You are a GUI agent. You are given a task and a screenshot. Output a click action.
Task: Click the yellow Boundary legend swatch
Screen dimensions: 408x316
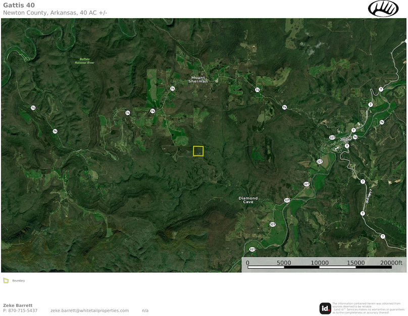pyautogui.click(x=6, y=281)
